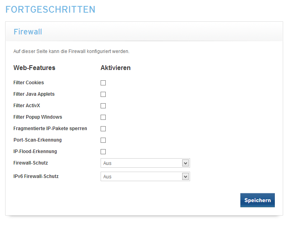The height and width of the screenshot is (229, 297).
Task: Enable Fragmentierte IP-Pakete sperren checkbox
Action: pos(103,129)
